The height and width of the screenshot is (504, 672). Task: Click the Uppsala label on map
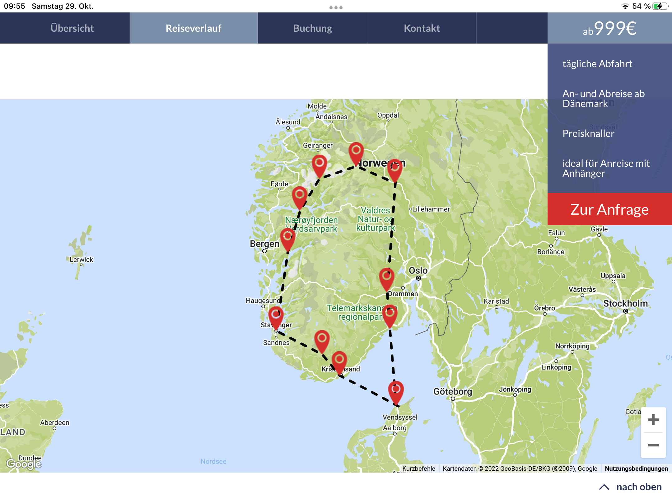pos(613,276)
